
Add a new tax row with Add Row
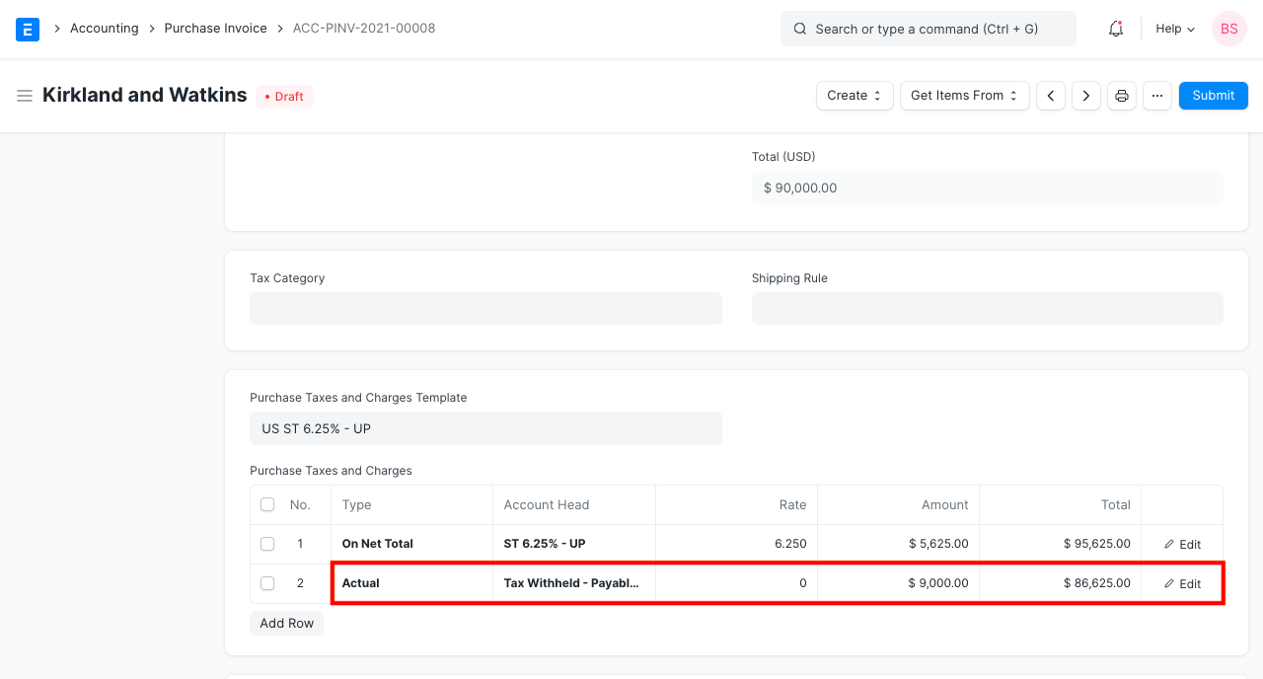pyautogui.click(x=286, y=623)
